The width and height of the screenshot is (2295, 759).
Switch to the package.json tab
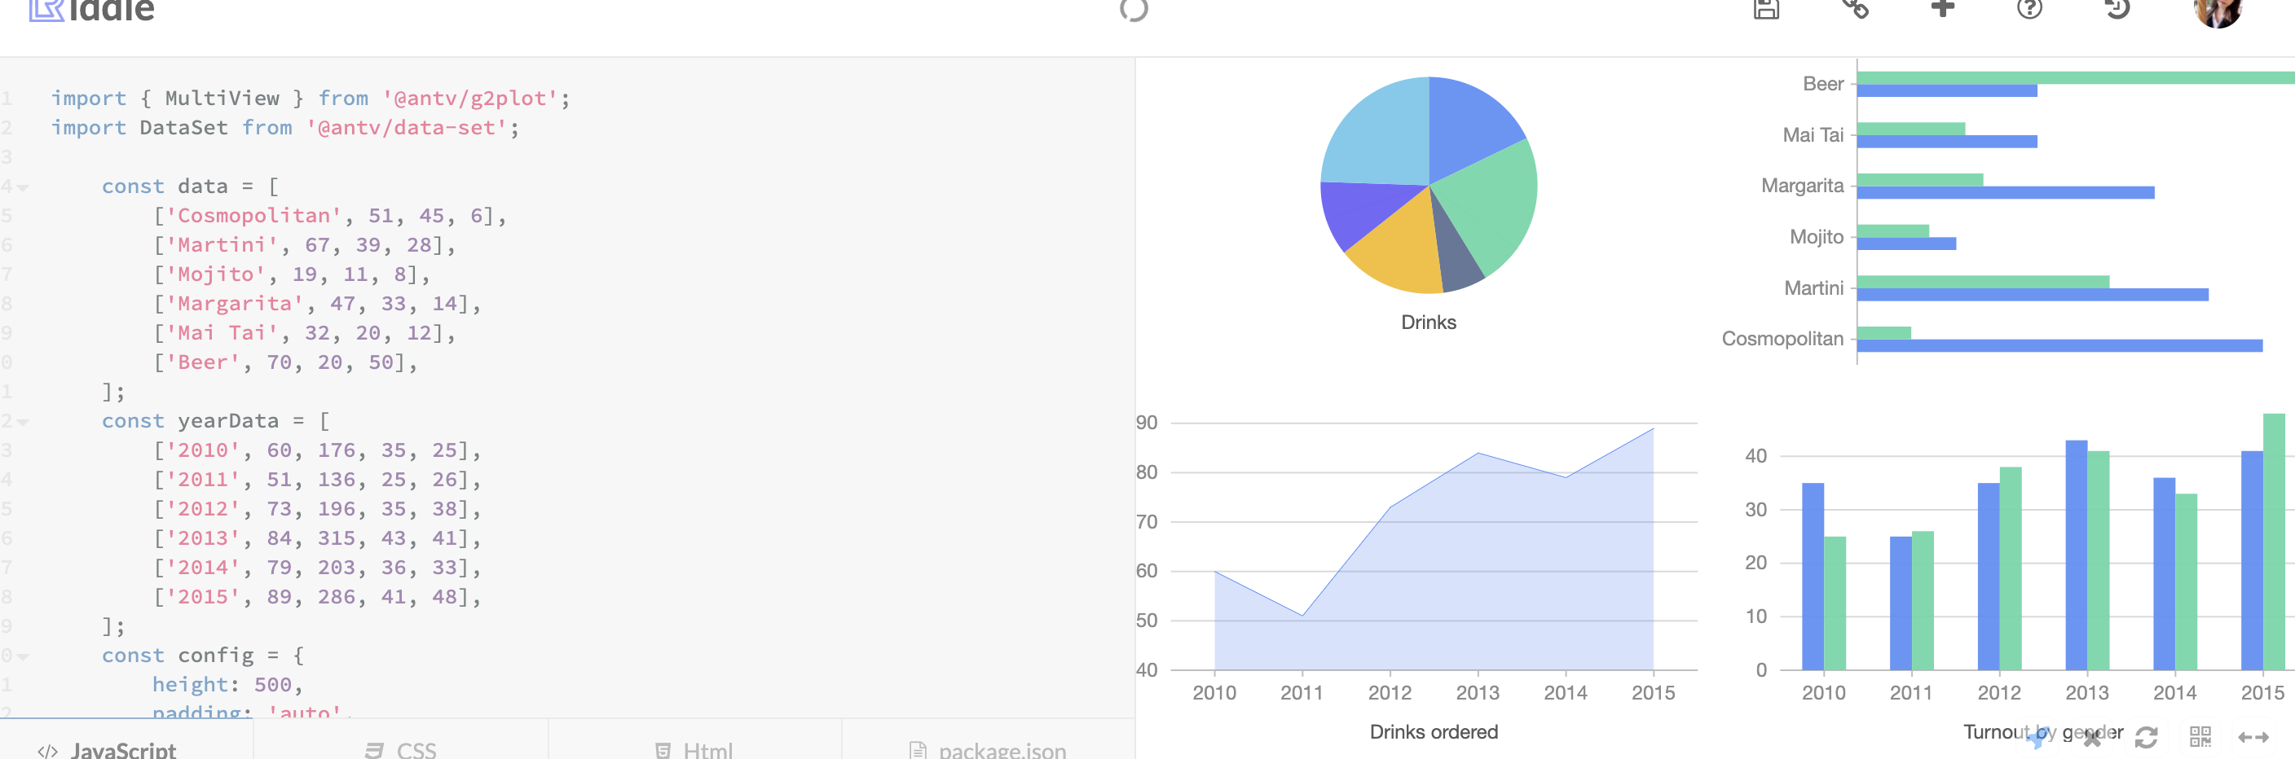coord(988,739)
